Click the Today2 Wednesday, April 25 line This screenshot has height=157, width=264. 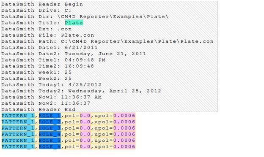(x=81, y=91)
